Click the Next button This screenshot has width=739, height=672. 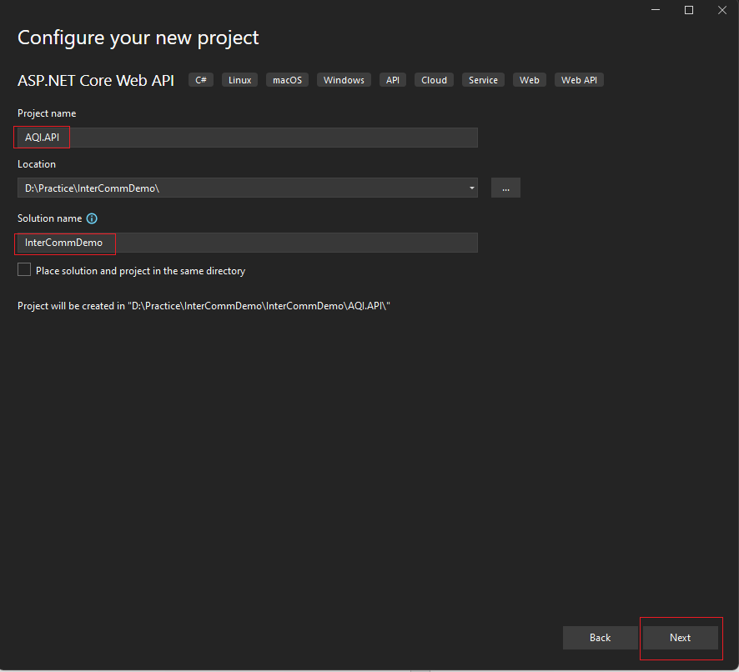click(680, 638)
